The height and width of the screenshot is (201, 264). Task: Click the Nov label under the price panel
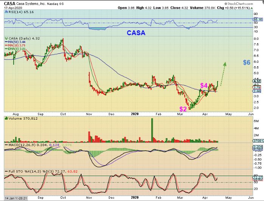89,114
